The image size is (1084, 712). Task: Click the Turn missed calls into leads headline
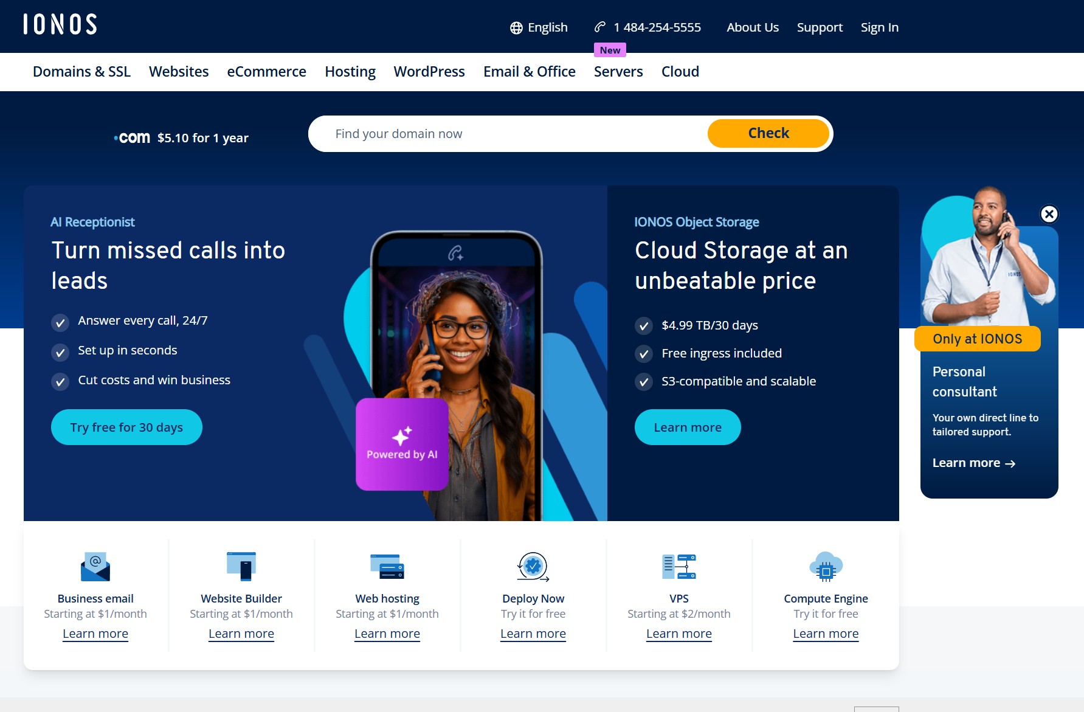(168, 266)
